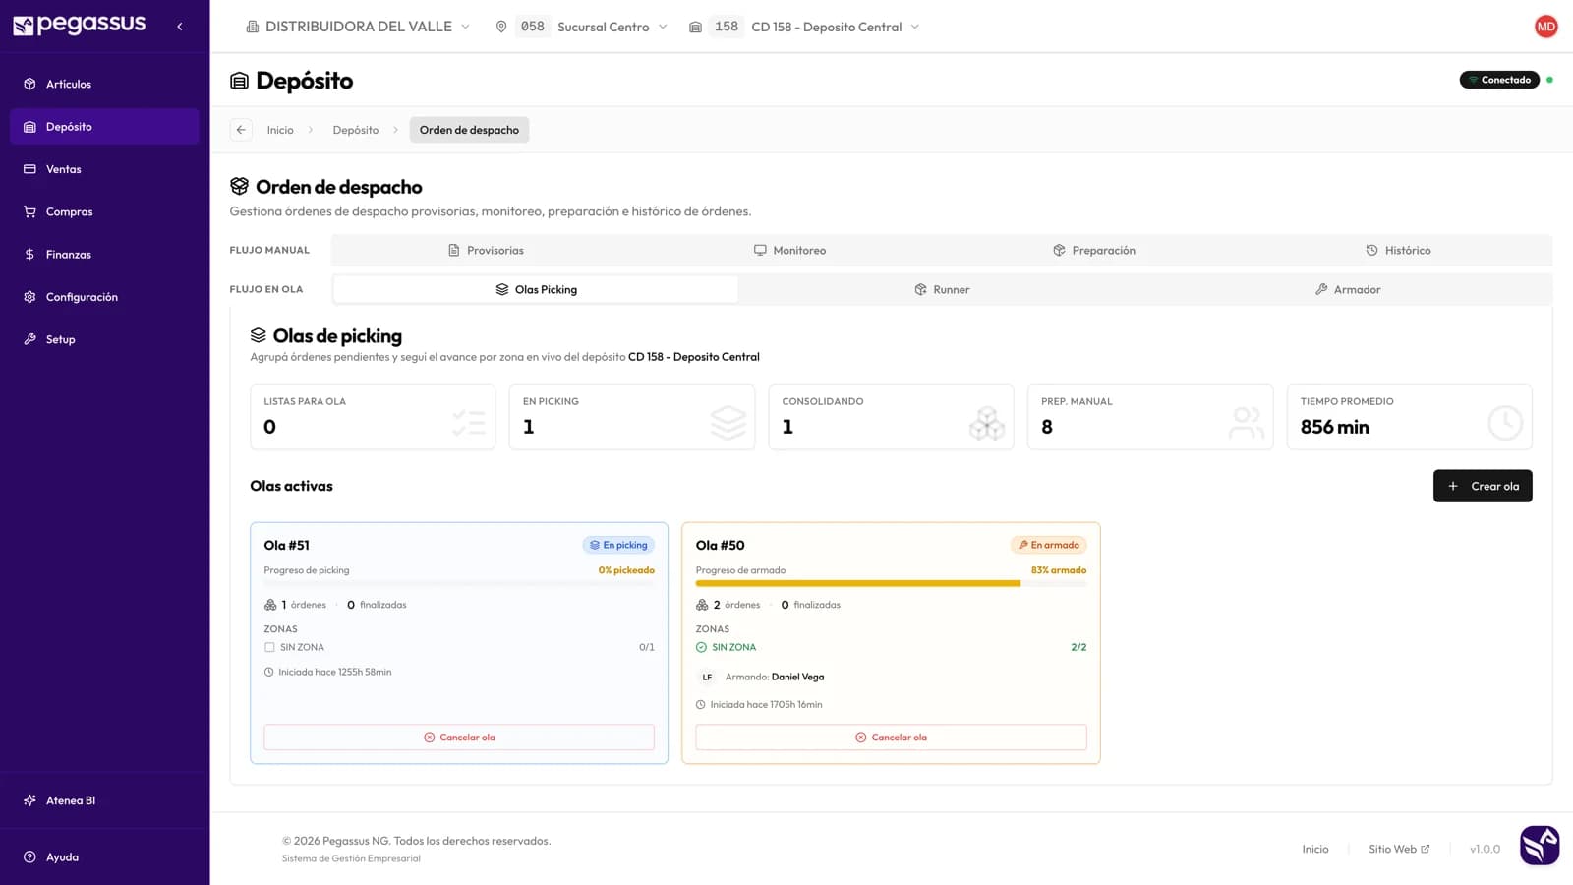The image size is (1573, 885).
Task: Open Artículos from the sidebar
Action: (x=104, y=84)
